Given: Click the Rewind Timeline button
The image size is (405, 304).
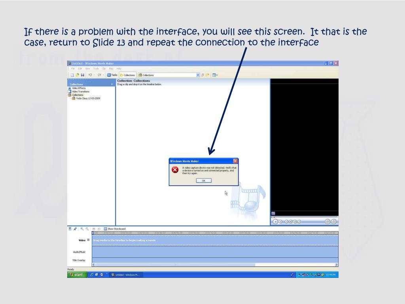Looking at the screenshot, I should coord(94,229).
